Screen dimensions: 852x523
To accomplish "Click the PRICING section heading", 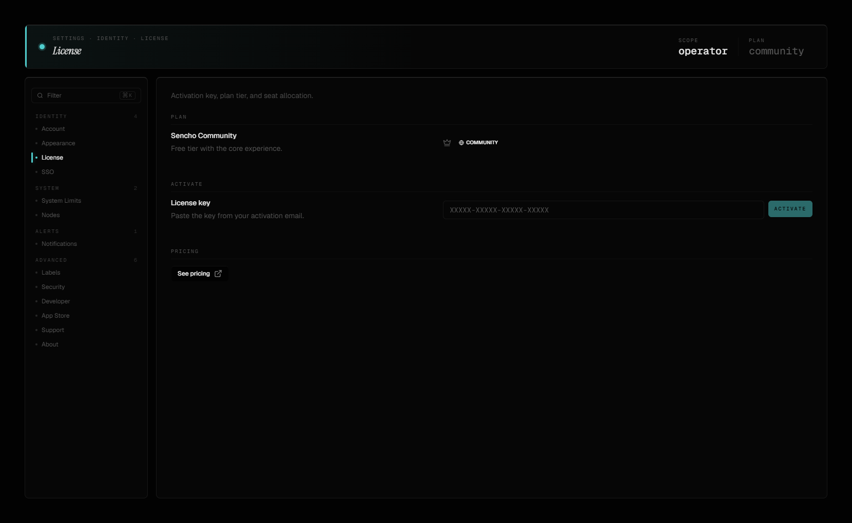I will [185, 251].
